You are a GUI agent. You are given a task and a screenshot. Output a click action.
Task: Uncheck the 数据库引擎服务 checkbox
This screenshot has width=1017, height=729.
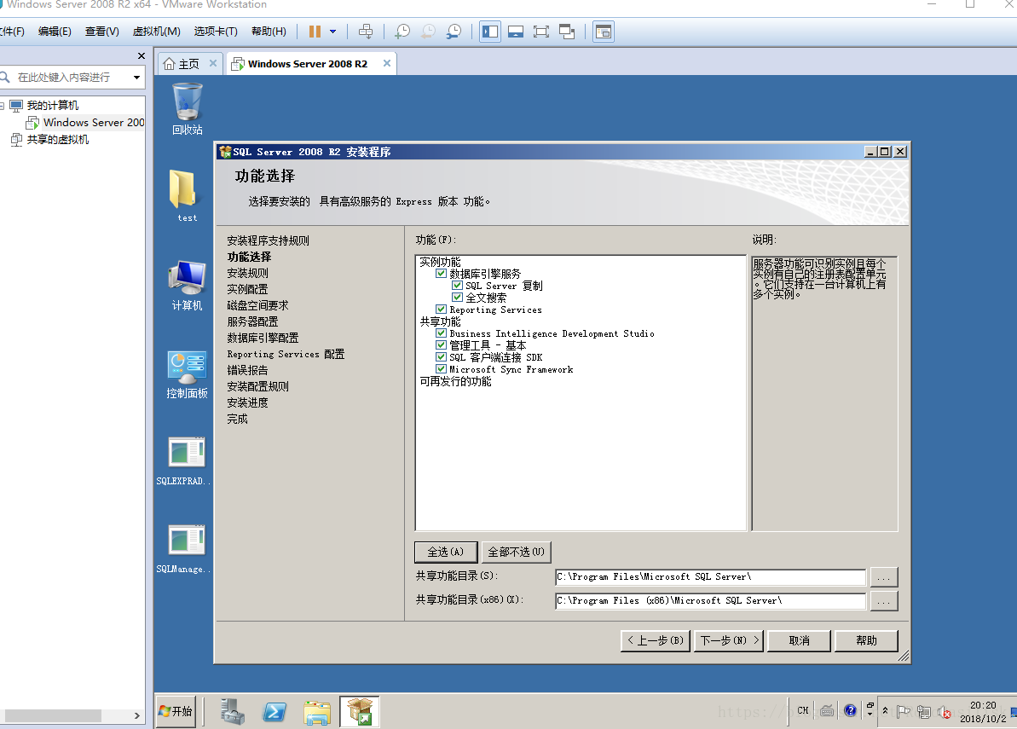(441, 274)
